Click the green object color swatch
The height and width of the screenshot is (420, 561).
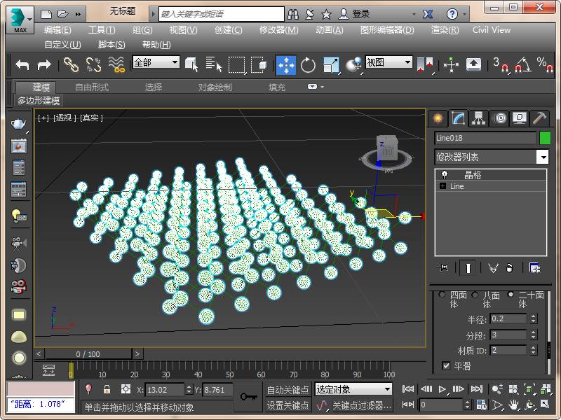(x=544, y=138)
